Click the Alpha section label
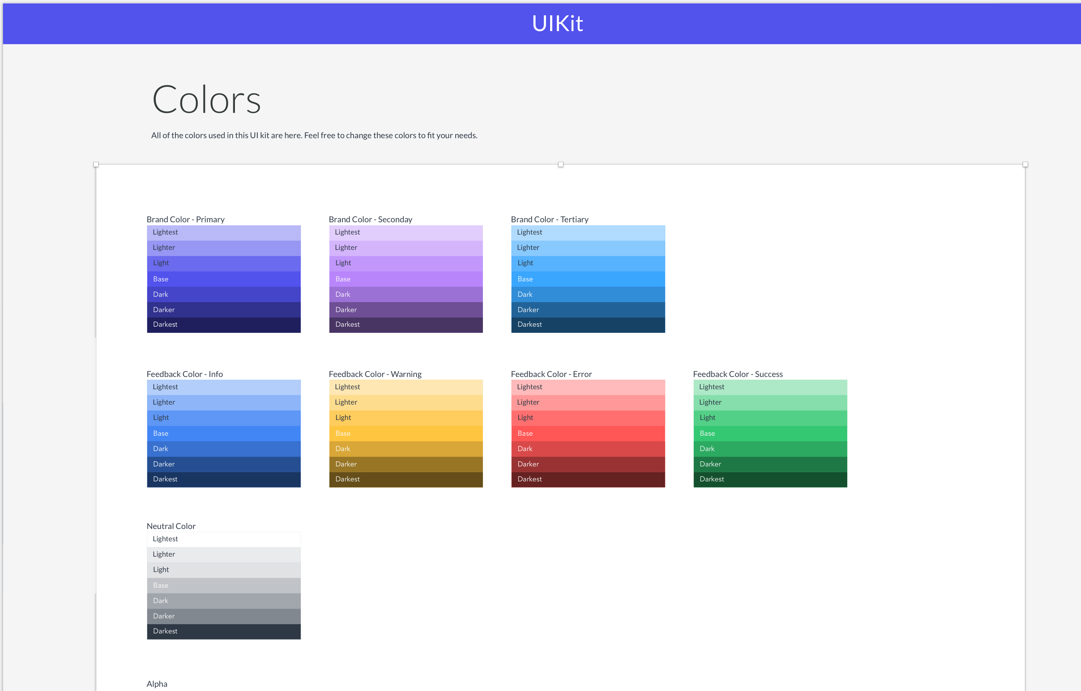This screenshot has width=1081, height=691. 157,684
